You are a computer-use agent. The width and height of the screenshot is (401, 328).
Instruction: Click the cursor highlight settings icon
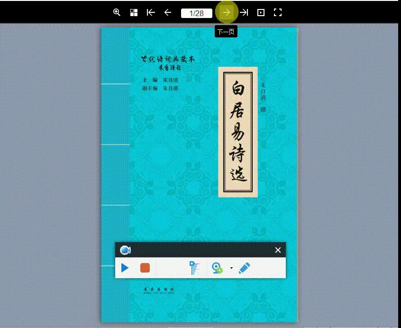coord(194,268)
